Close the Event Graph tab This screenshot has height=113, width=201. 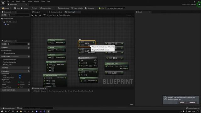tap(79, 12)
